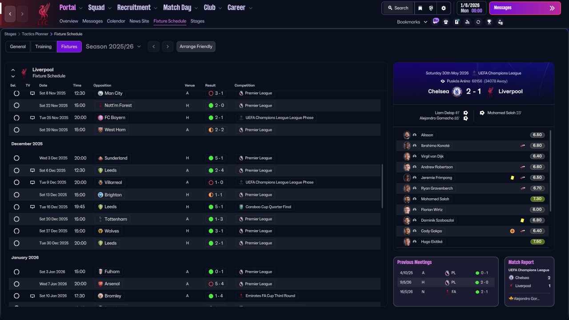Screen dimensions: 569x320
Task: Click the rightmost staff bookmark icon
Action: tap(500, 22)
